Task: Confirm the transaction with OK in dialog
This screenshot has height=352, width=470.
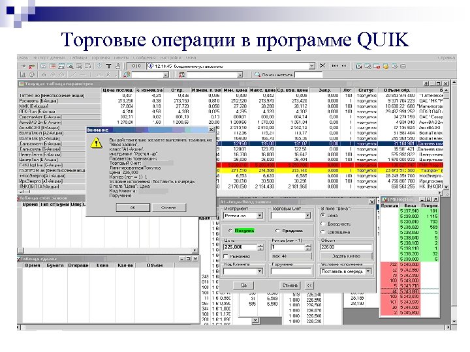Action: 133,207
